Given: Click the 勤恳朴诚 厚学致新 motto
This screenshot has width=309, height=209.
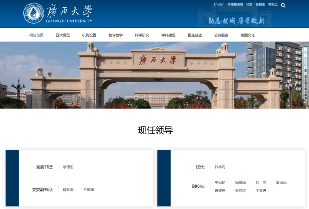Looking at the screenshot, I should coord(236,21).
